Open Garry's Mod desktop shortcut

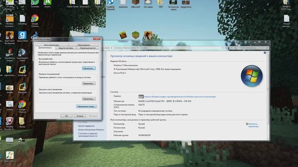[22, 36]
